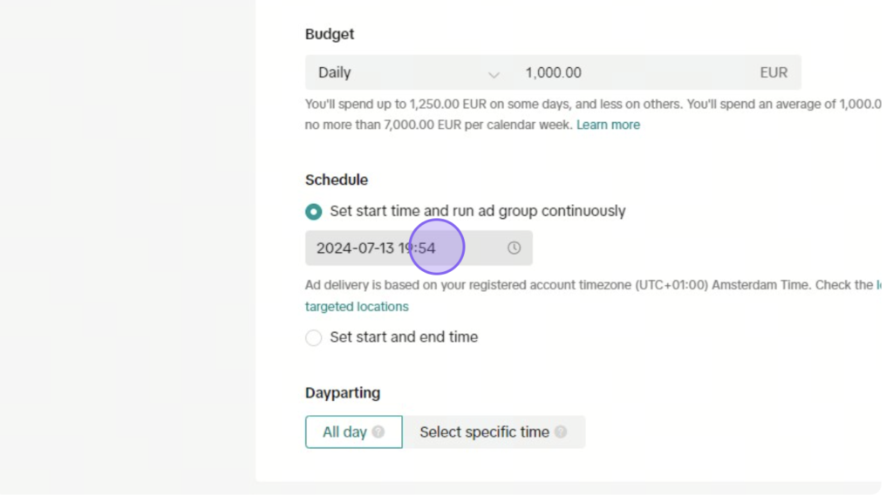893x496 pixels.
Task: Click the 'Set start and end time' label text
Action: click(x=404, y=337)
